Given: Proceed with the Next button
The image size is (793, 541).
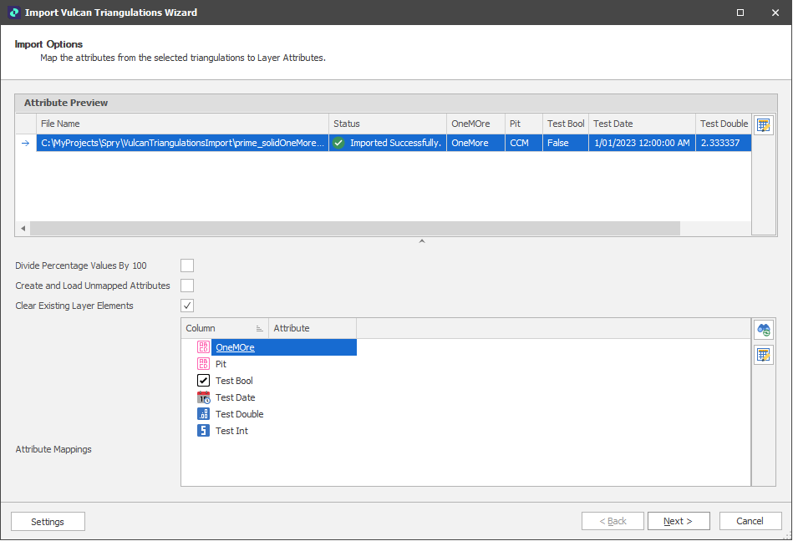Looking at the screenshot, I should 679,521.
